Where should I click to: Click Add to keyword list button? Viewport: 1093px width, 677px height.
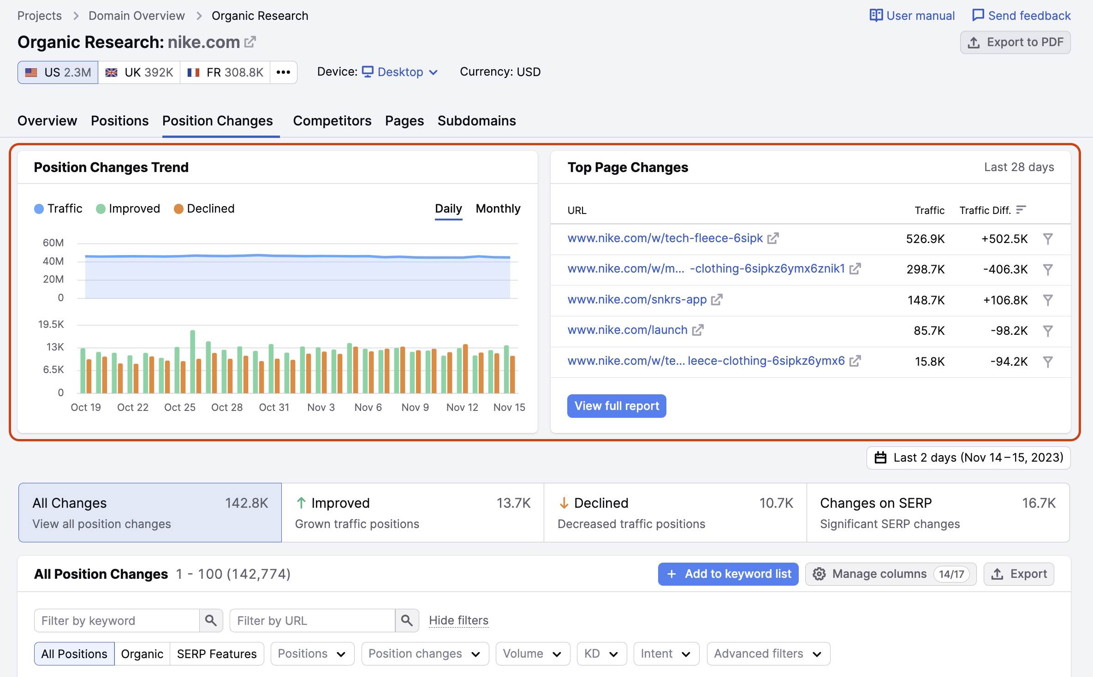(x=728, y=574)
